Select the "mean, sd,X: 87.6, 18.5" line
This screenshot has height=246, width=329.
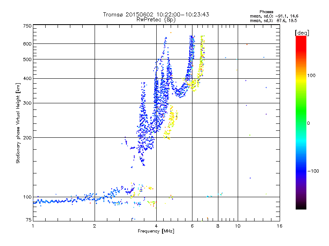tap(273, 20)
